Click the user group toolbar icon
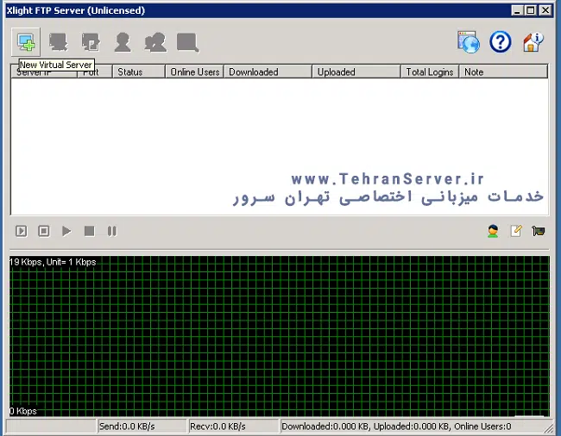 point(155,41)
